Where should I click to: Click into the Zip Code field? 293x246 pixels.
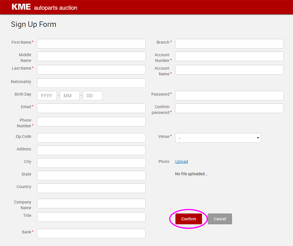pyautogui.click(x=91, y=138)
